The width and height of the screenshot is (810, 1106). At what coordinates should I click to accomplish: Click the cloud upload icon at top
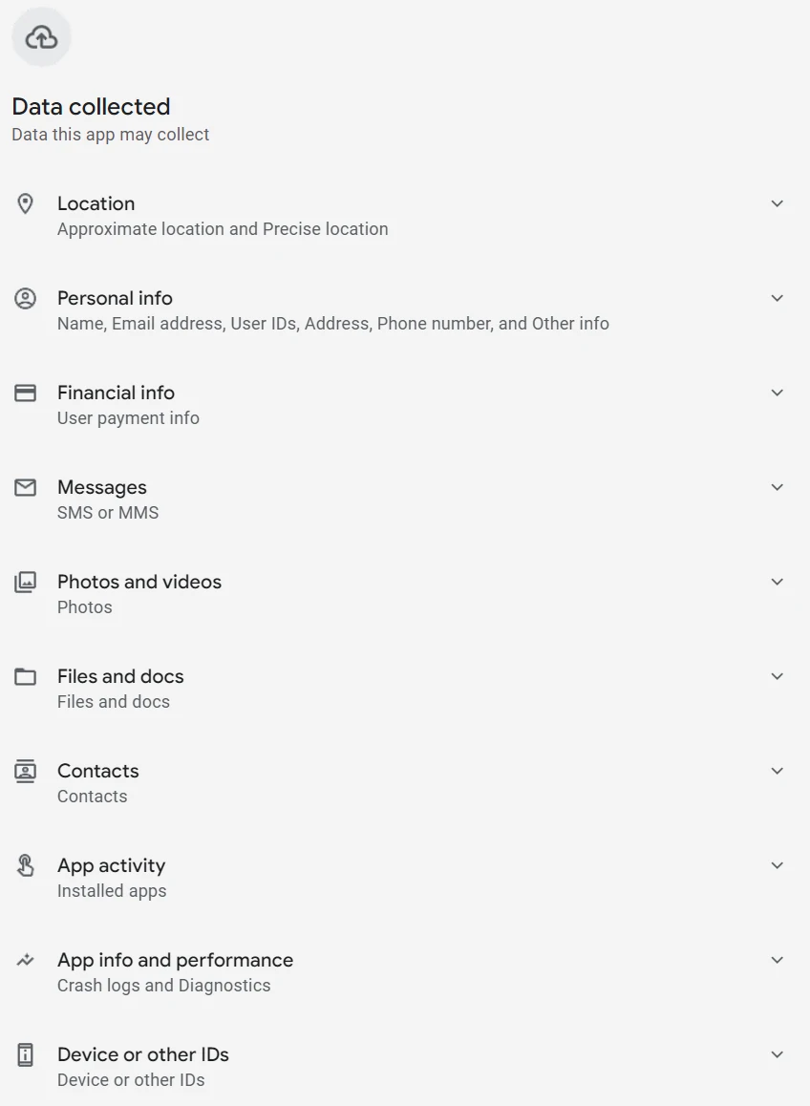[41, 37]
